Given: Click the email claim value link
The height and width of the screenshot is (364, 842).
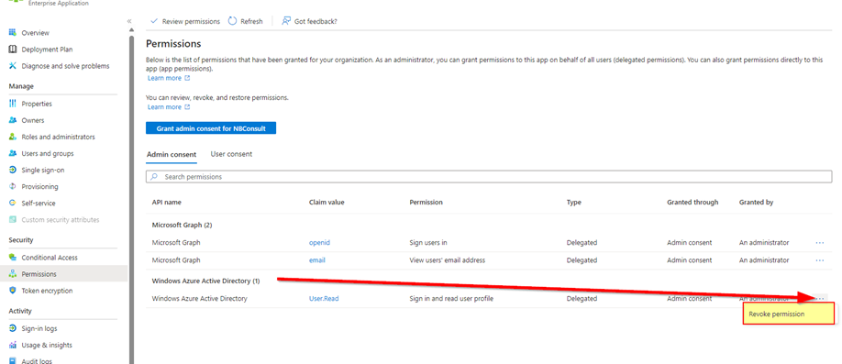Looking at the screenshot, I should coord(317,260).
